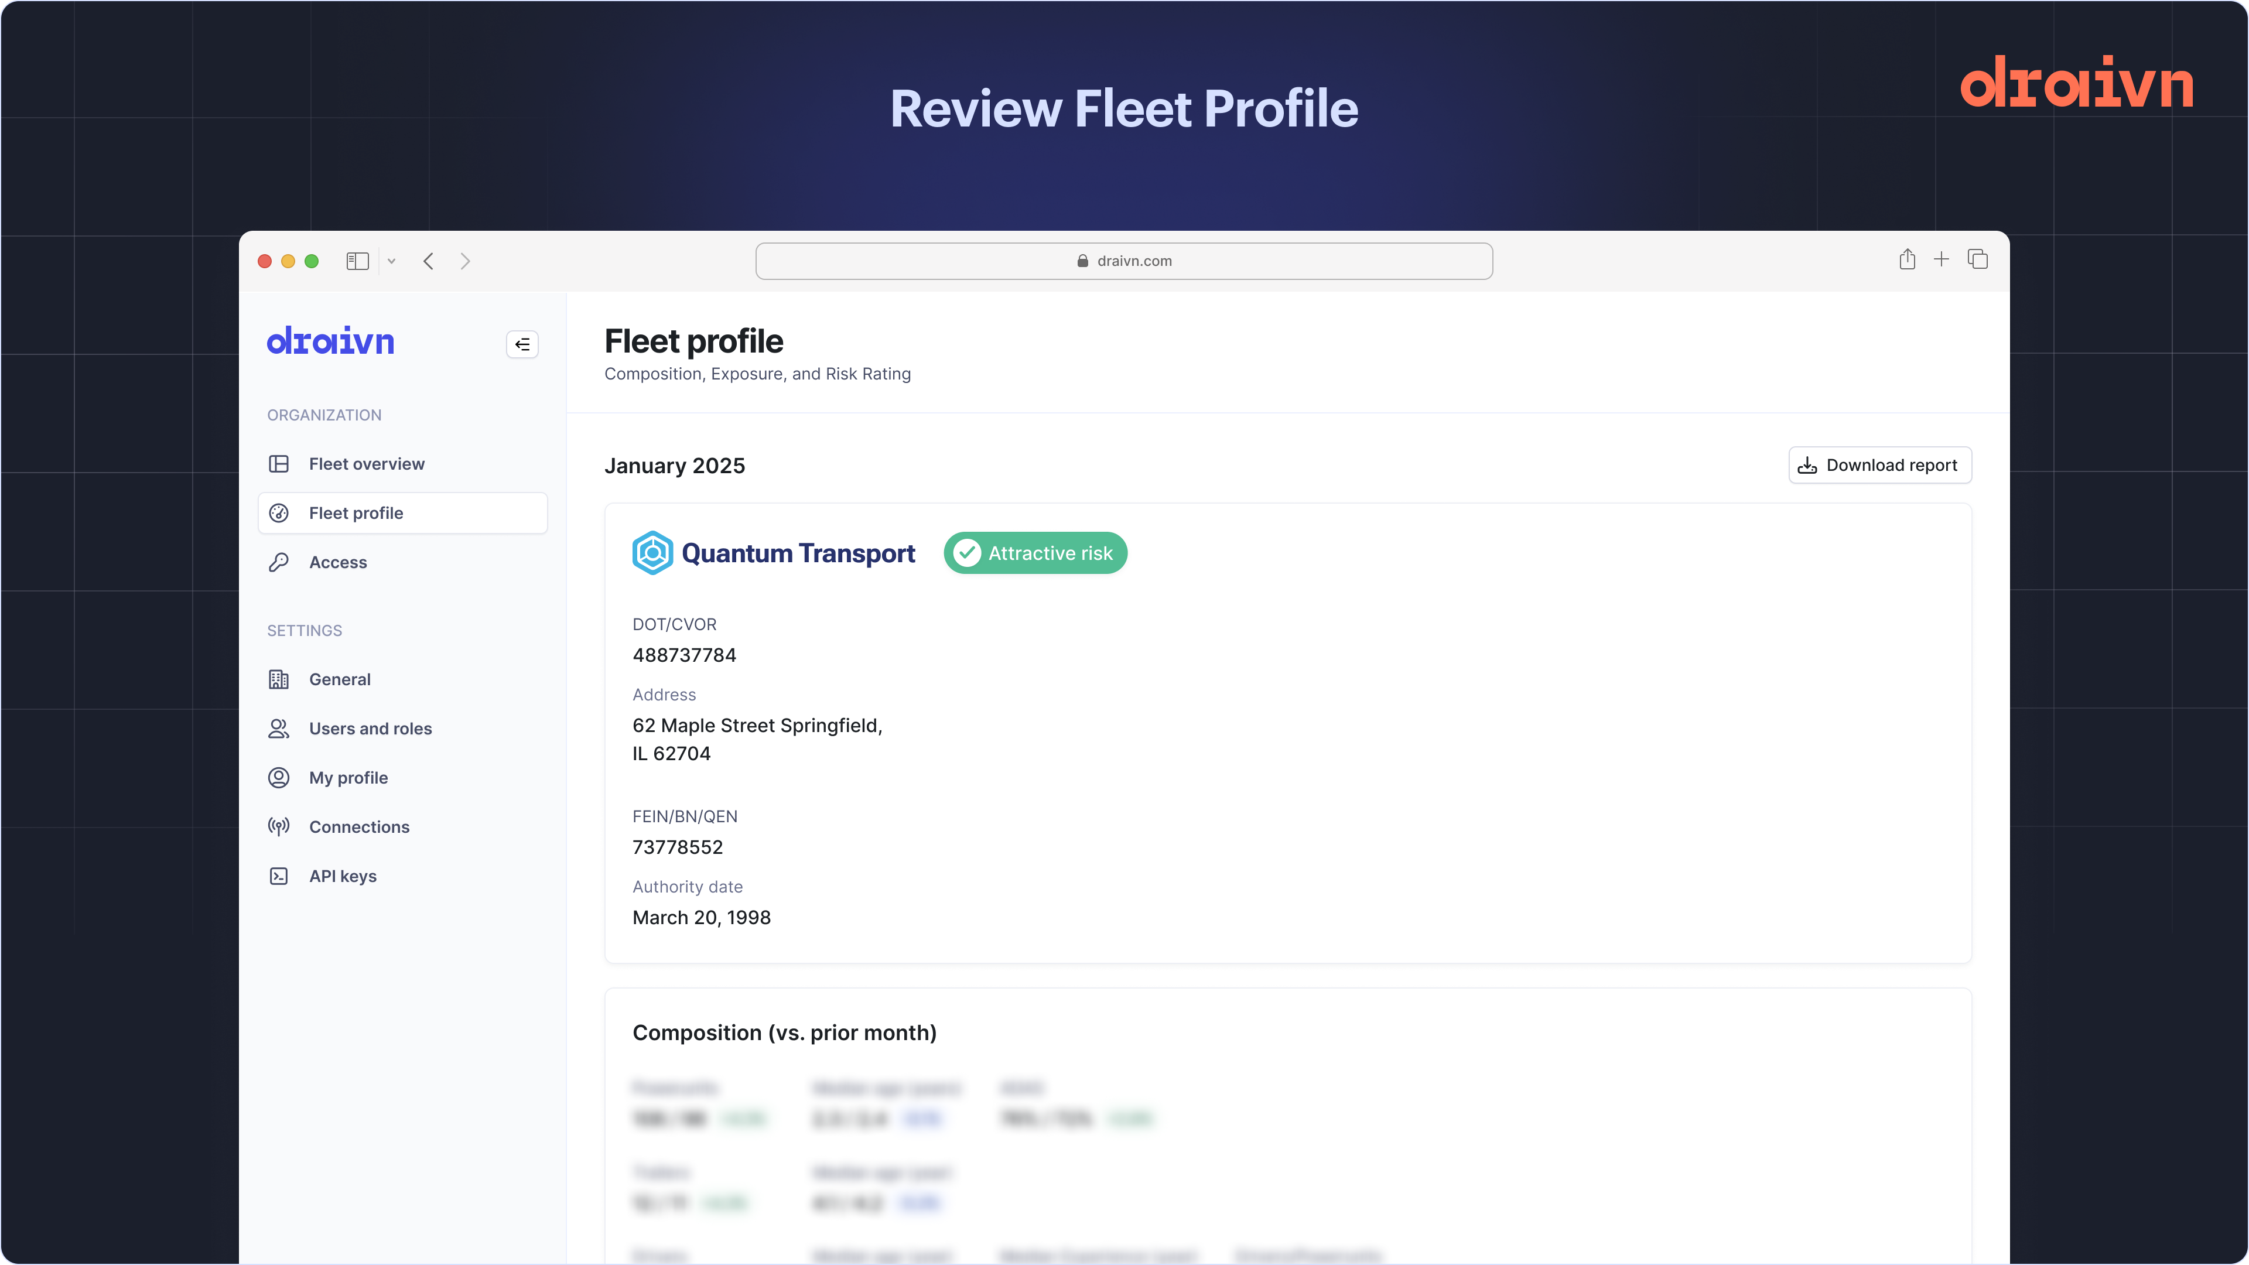Click the Attractive risk badge

click(x=1034, y=553)
